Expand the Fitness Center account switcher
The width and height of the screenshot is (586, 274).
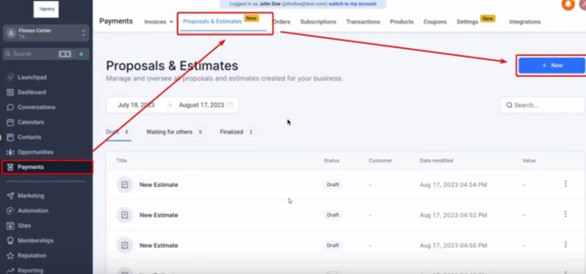[x=46, y=33]
